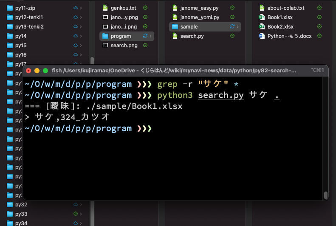Open the py34 folder
336x226 pixels.
21,223
